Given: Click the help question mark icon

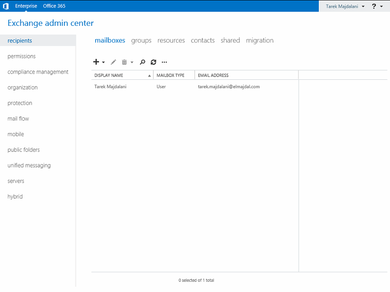Looking at the screenshot, I should [x=373, y=6].
